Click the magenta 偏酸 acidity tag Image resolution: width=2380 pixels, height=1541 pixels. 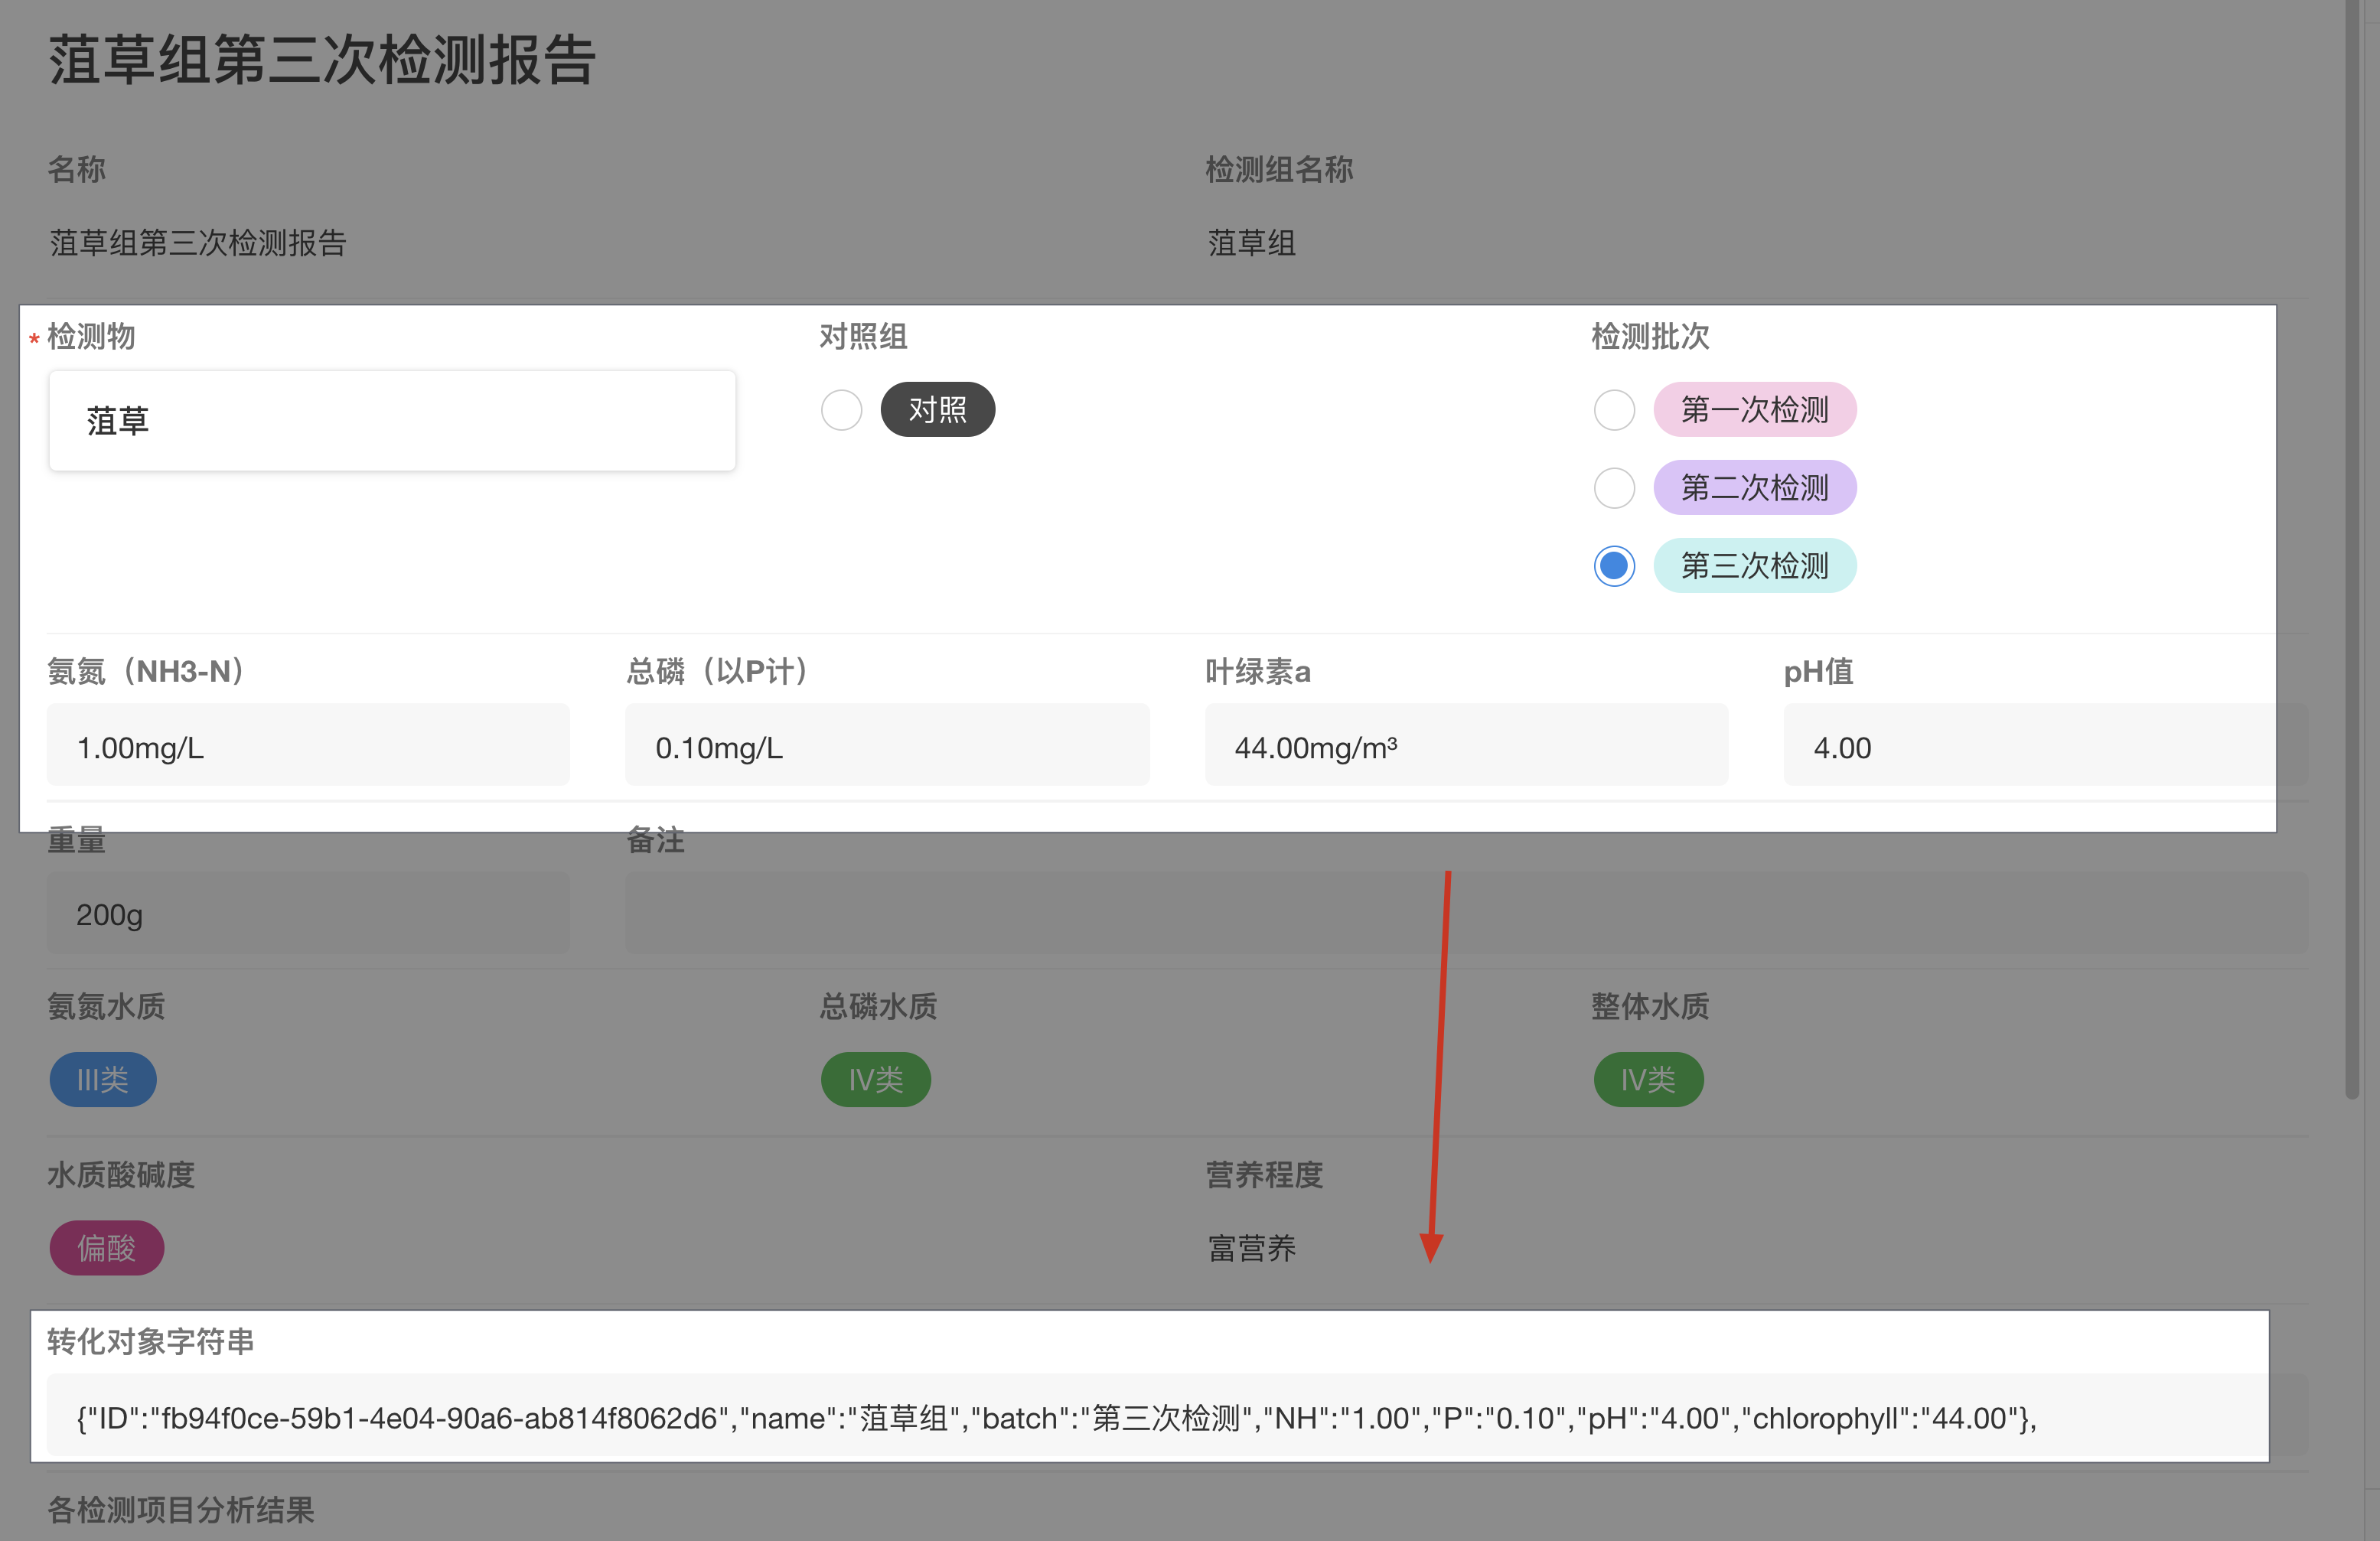point(107,1248)
